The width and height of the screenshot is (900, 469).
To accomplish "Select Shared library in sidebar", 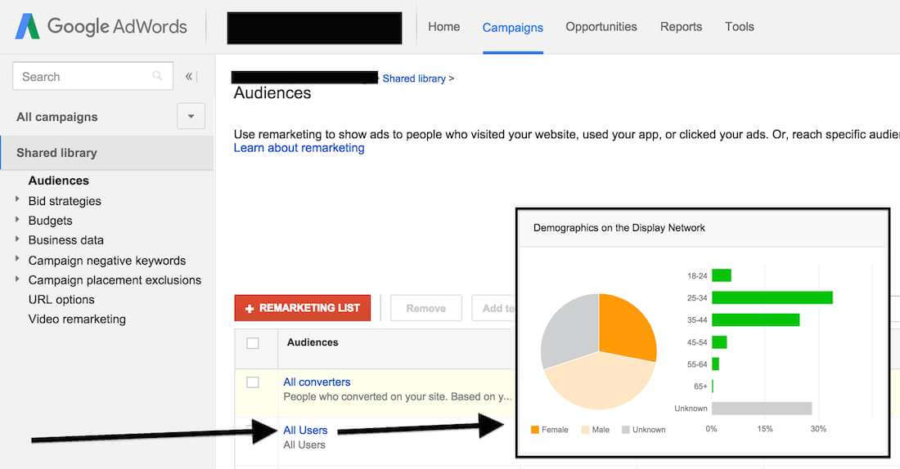I will (x=107, y=153).
